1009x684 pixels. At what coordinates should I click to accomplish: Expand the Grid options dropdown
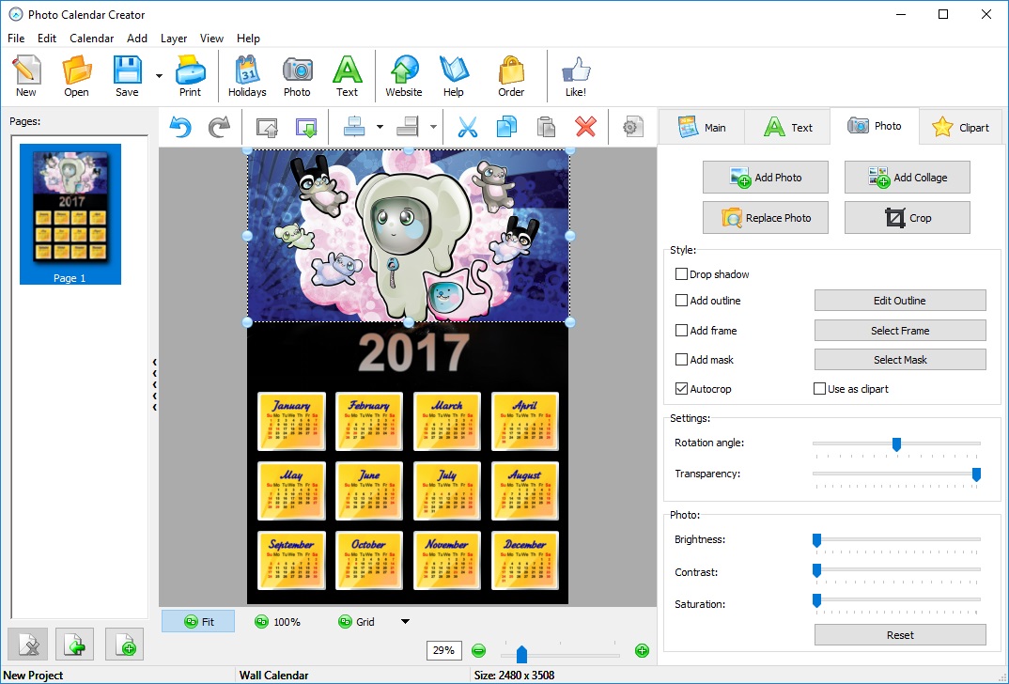[406, 621]
